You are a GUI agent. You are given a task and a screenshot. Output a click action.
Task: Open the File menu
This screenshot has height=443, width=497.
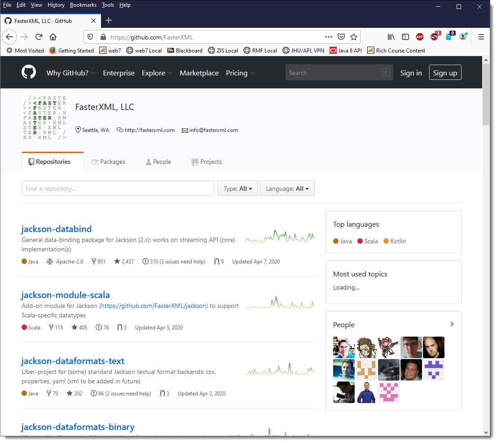coord(7,5)
